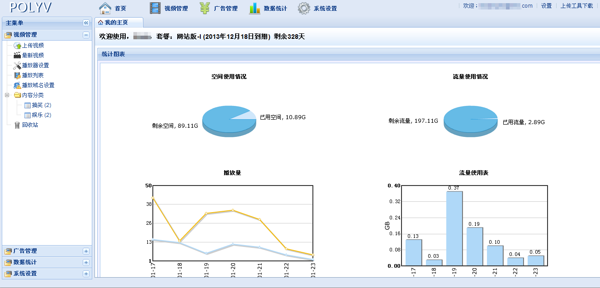This screenshot has height=288, width=600.
Task: Click the 上传工具下载 link
Action: [x=576, y=6]
